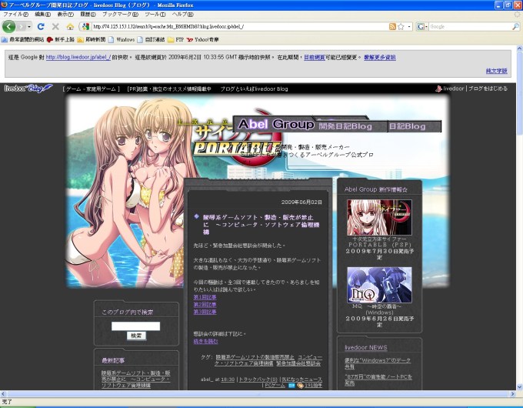This screenshot has width=523, height=408.
Task: Click in the blog search text field
Action: [x=136, y=326]
